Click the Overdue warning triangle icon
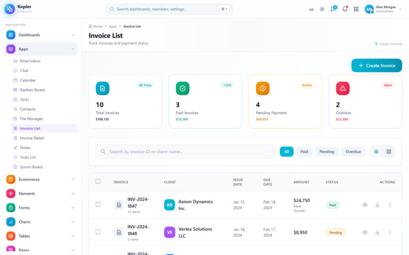Screen dimensions: 409x255 [x=343, y=89]
